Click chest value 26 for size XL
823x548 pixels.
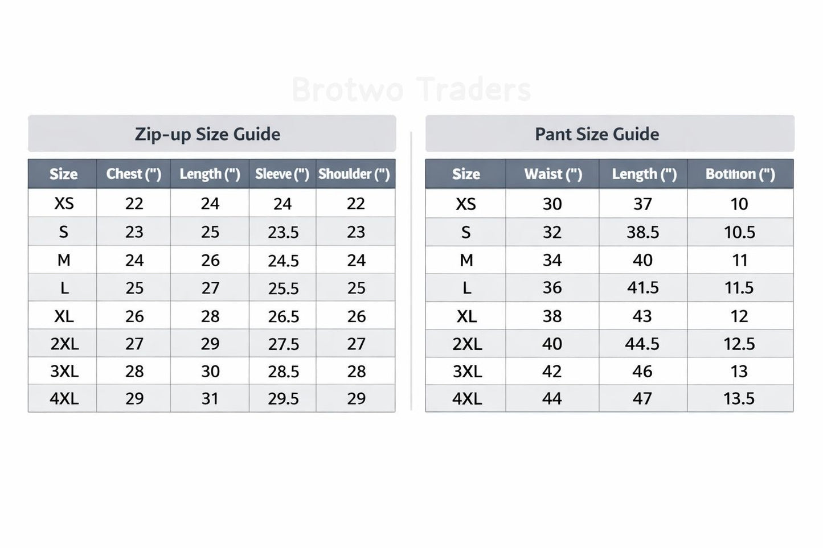pos(134,316)
